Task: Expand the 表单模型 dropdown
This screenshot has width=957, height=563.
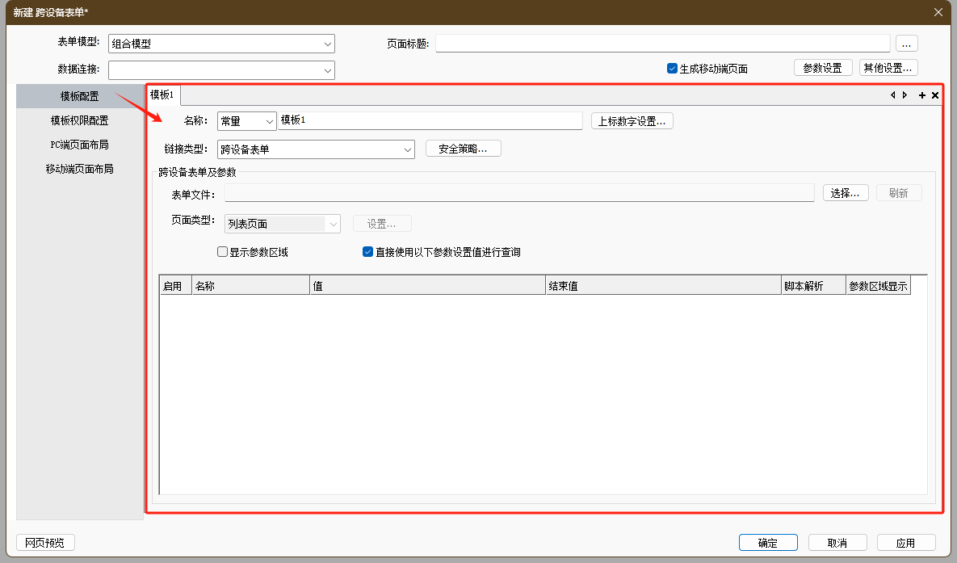Action: [x=327, y=44]
